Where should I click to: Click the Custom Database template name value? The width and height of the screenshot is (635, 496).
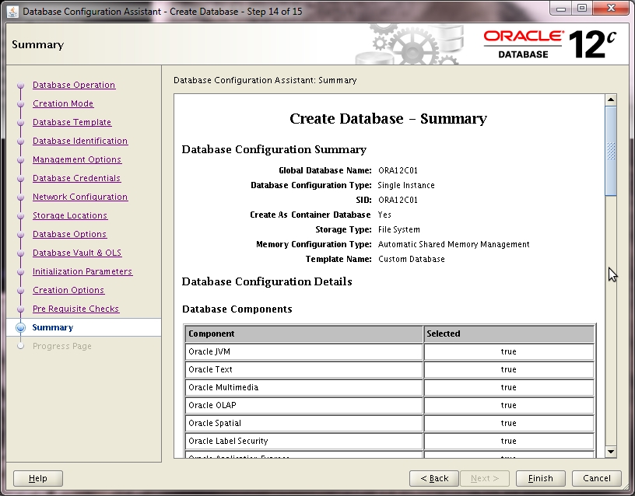click(x=412, y=259)
